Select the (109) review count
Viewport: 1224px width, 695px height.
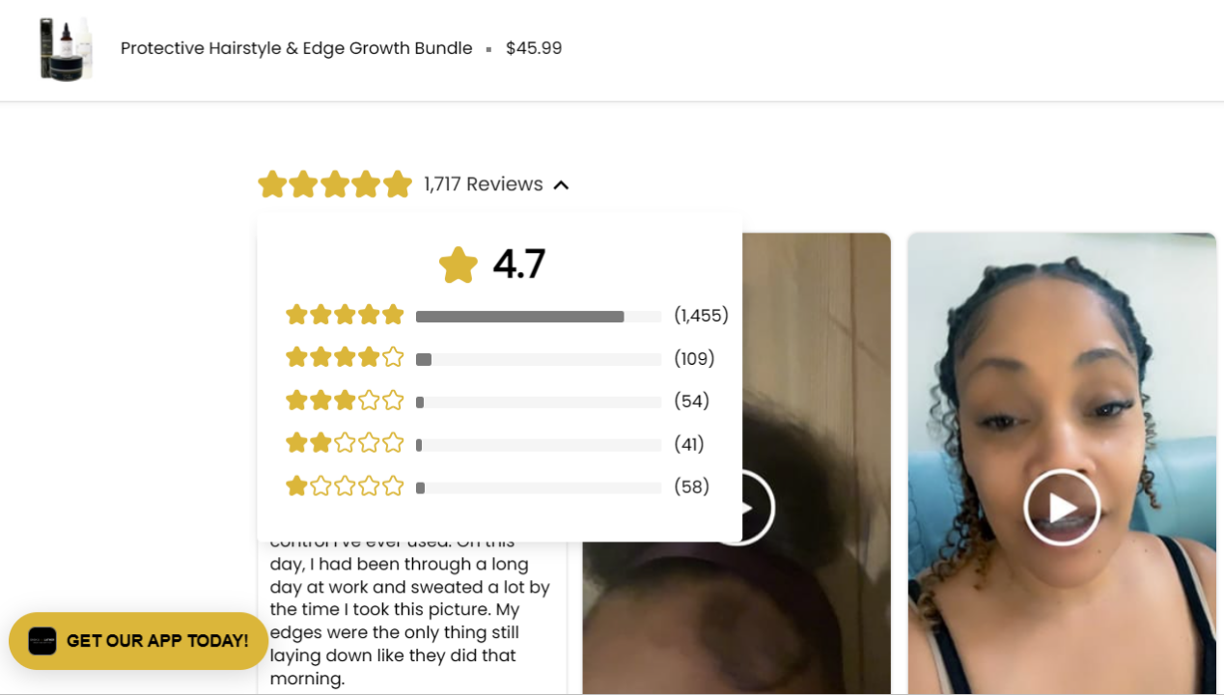pos(694,358)
